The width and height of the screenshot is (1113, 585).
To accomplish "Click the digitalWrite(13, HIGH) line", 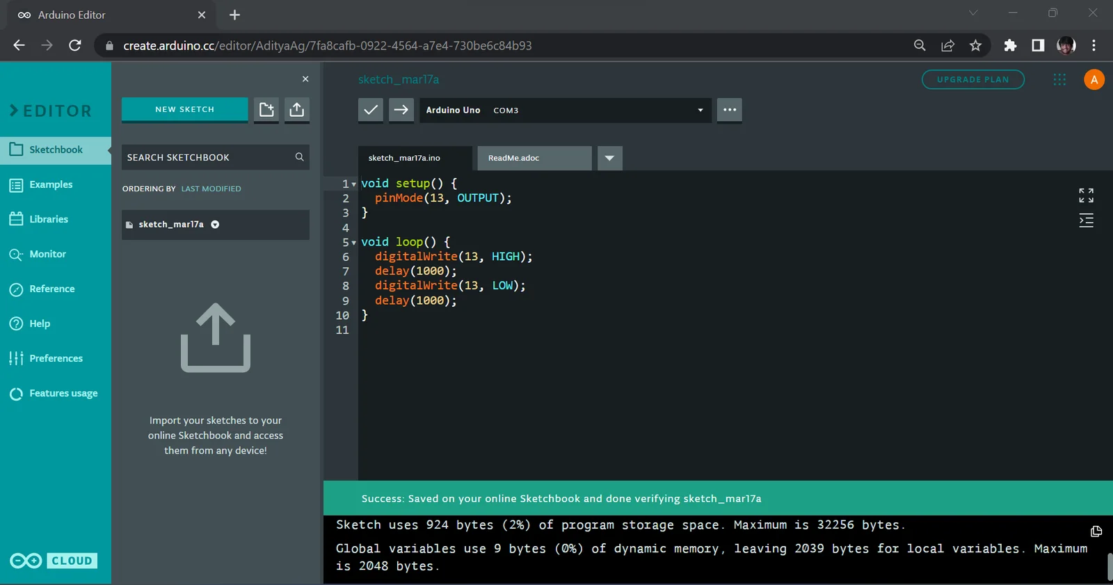I will (454, 257).
